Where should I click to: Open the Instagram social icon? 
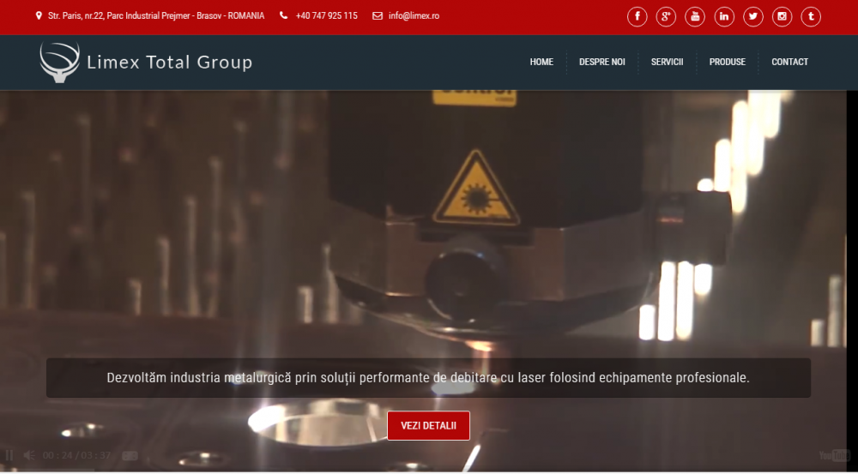(782, 16)
